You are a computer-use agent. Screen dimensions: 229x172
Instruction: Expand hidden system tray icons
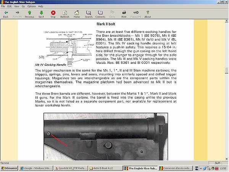pyautogui.click(x=201, y=169)
